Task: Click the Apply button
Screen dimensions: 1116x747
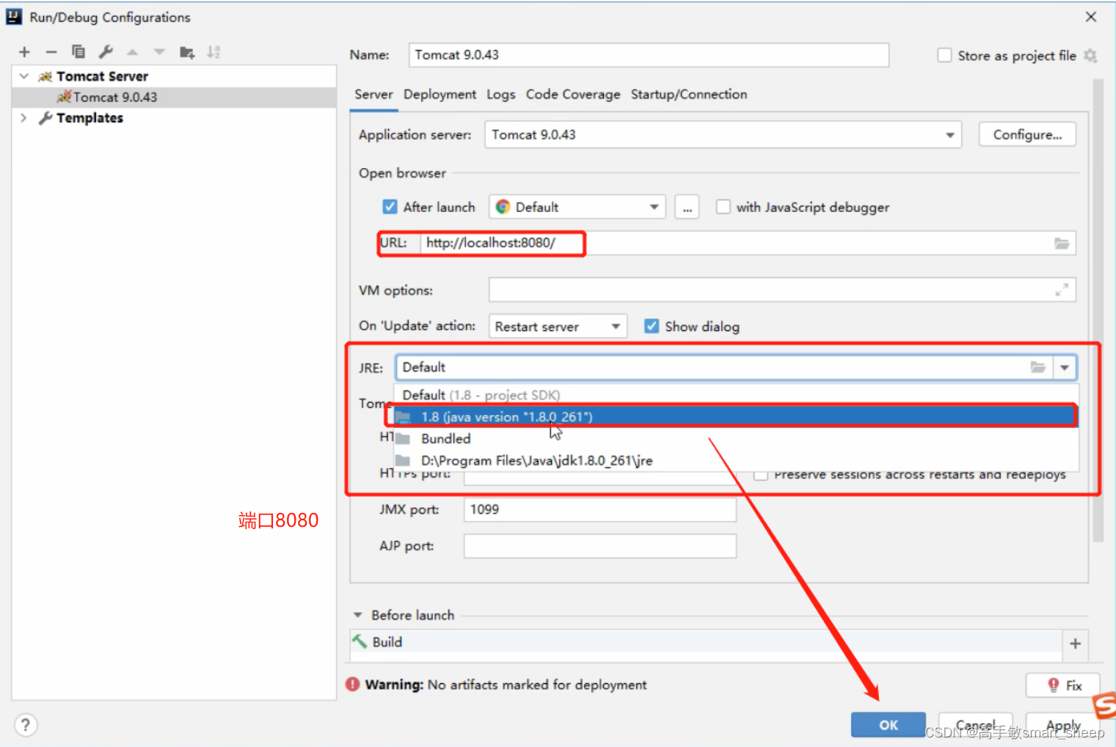Action: pyautogui.click(x=1062, y=725)
